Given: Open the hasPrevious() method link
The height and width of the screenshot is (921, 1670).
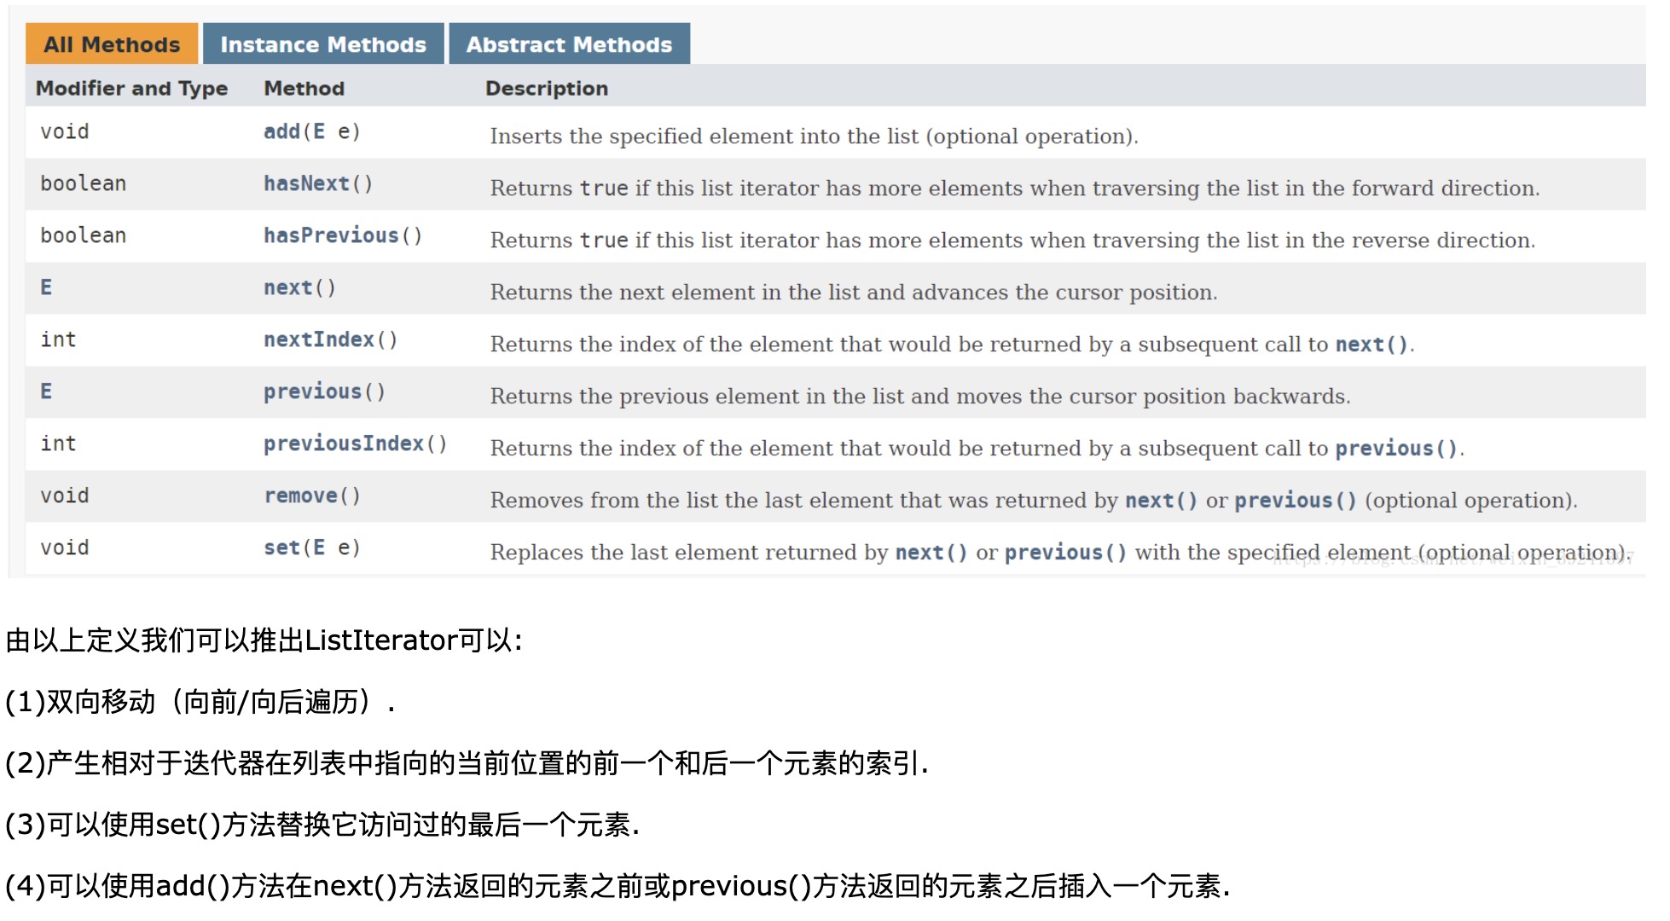Looking at the screenshot, I should pyautogui.click(x=331, y=236).
